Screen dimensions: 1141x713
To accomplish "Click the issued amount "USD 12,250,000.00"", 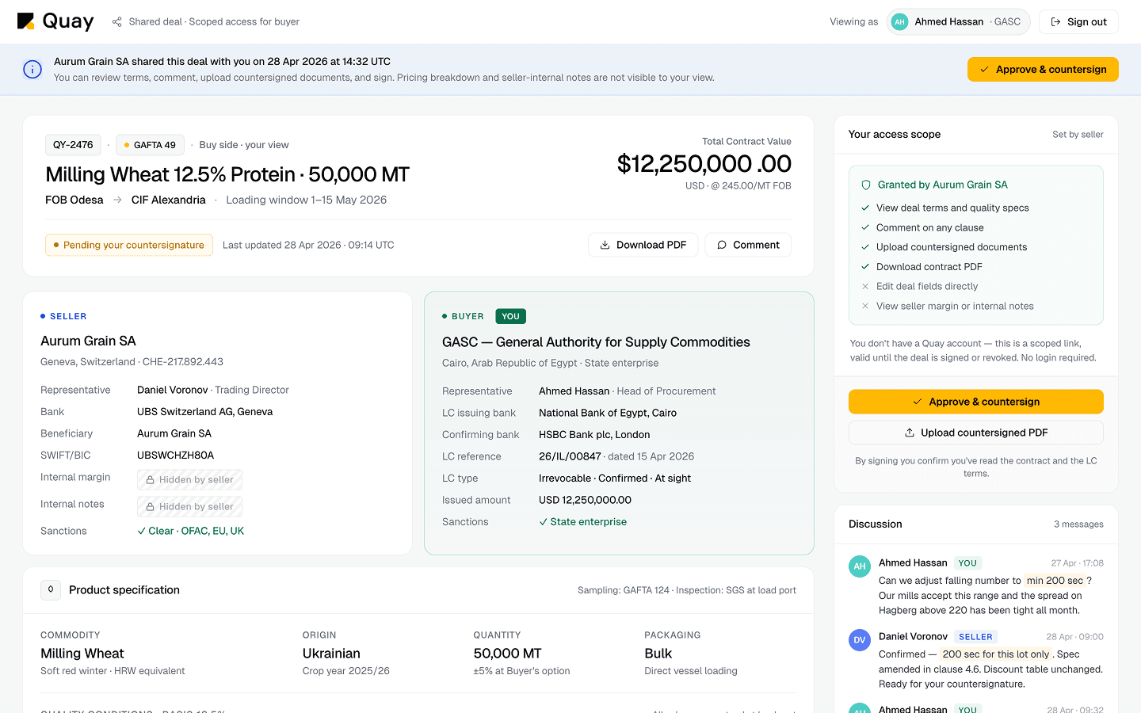I will pos(586,501).
